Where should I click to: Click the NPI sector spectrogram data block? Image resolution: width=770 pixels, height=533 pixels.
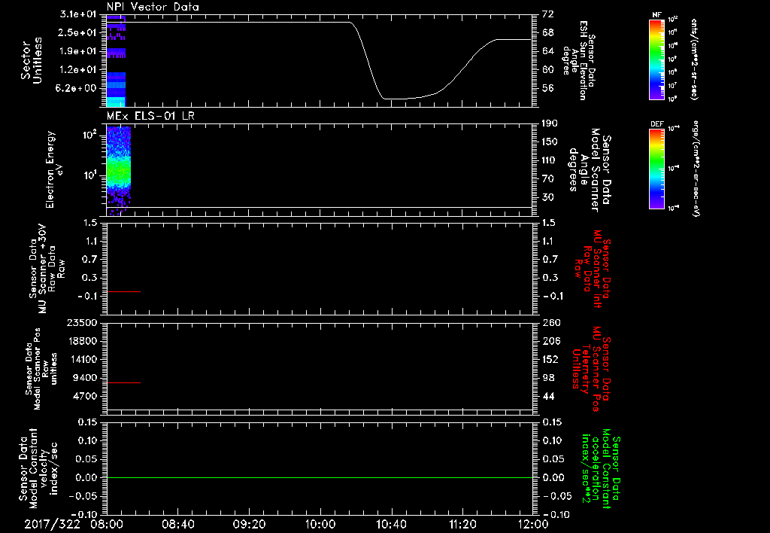pos(116,61)
